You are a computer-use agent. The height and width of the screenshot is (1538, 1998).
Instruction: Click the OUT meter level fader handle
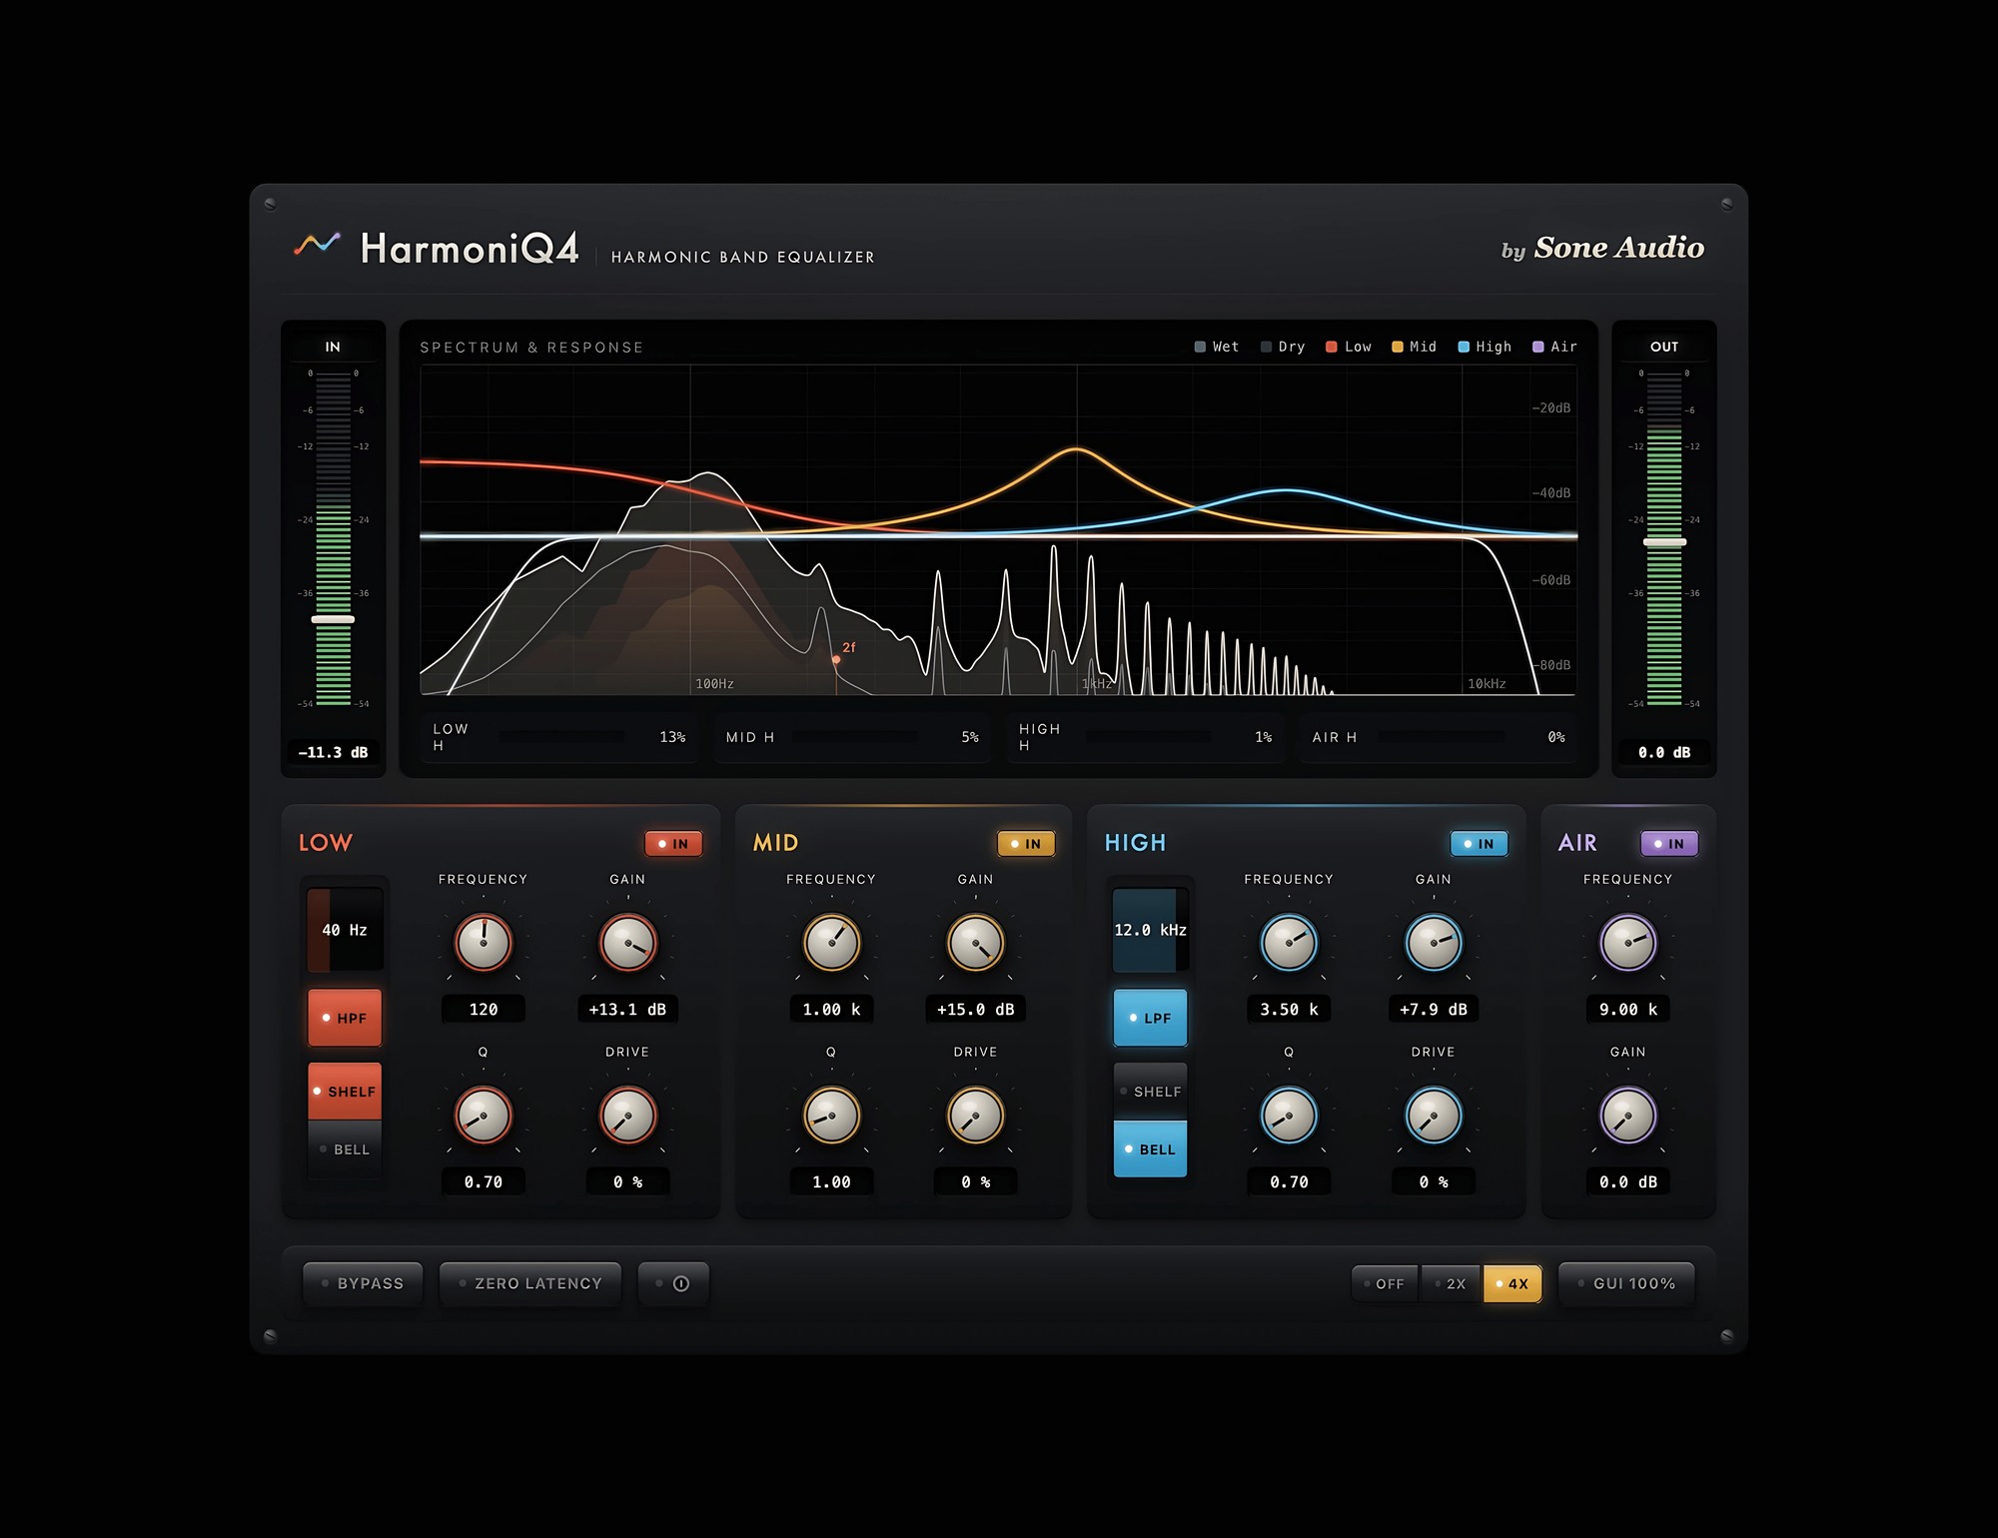(1664, 542)
